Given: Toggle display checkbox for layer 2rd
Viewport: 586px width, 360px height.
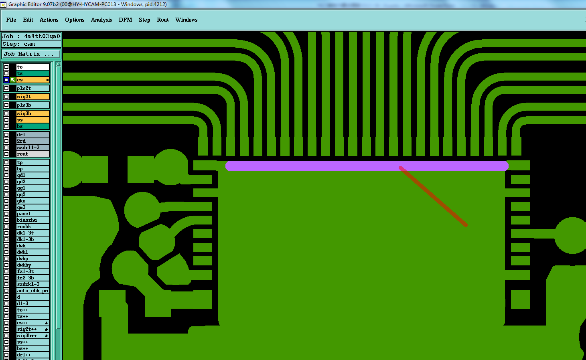Looking at the screenshot, I should [x=6, y=141].
